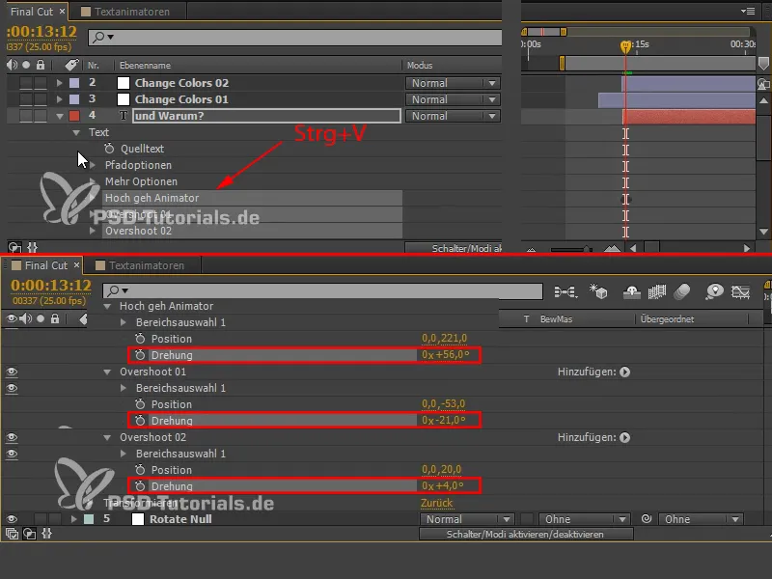Toggle visibility of Overshoot 02 animator
The image size is (772, 579).
coord(12,437)
